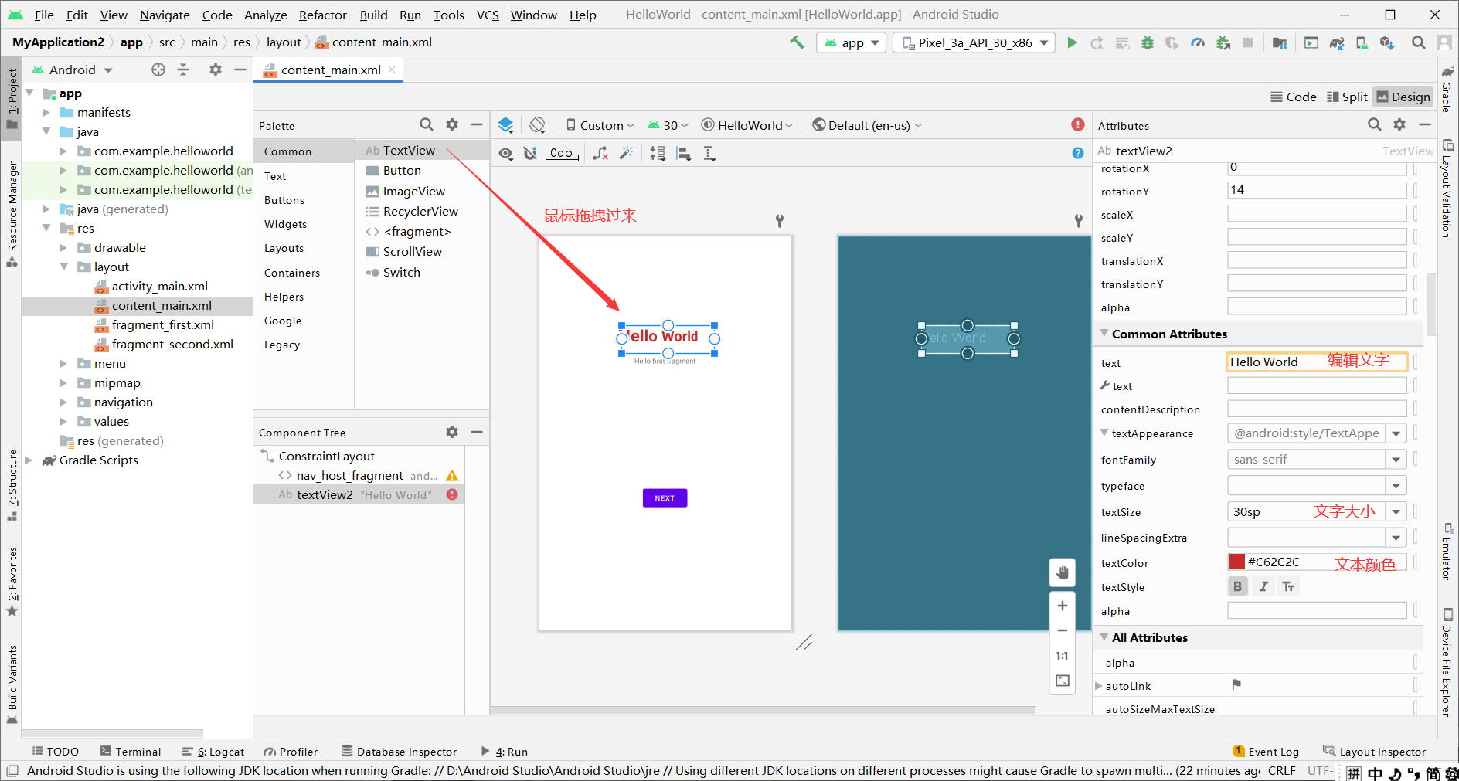Run the app with the green play icon
The image size is (1459, 781).
[1072, 42]
